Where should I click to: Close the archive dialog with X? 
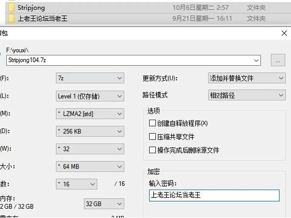[x=284, y=33]
